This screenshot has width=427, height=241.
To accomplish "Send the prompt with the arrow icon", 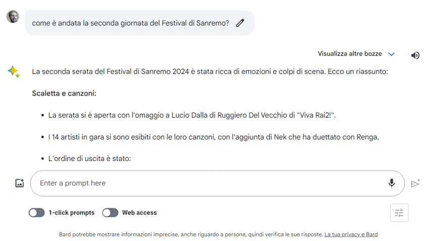I will point(415,184).
